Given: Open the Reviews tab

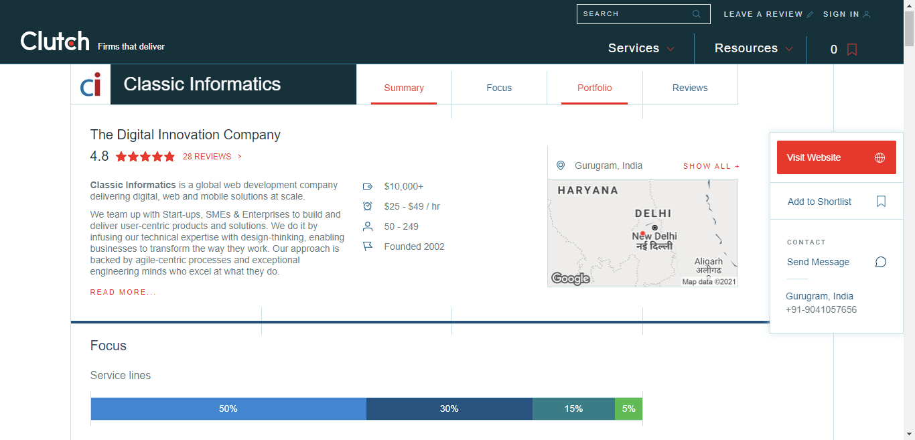Looking at the screenshot, I should click(x=690, y=88).
